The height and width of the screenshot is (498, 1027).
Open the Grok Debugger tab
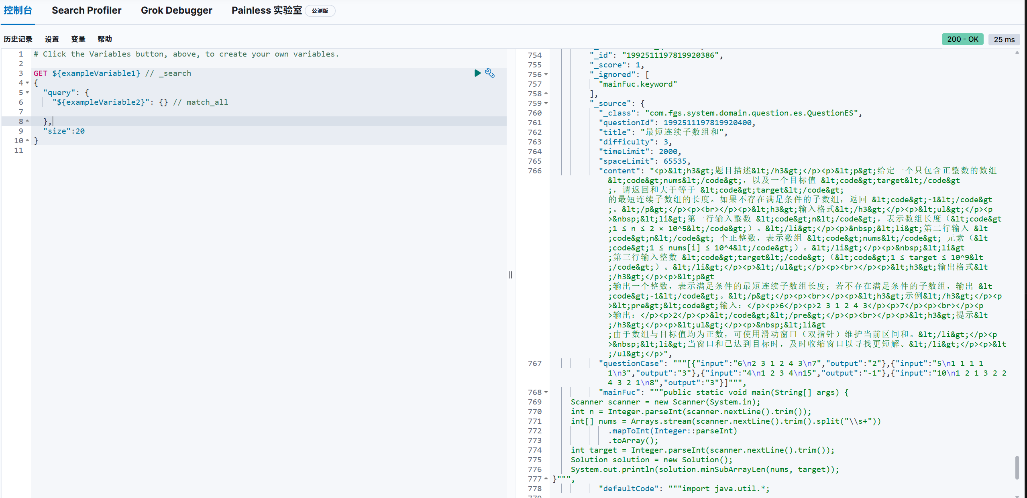176,10
